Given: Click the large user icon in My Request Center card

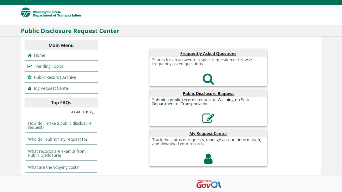Looking at the screenshot, I should click(208, 159).
